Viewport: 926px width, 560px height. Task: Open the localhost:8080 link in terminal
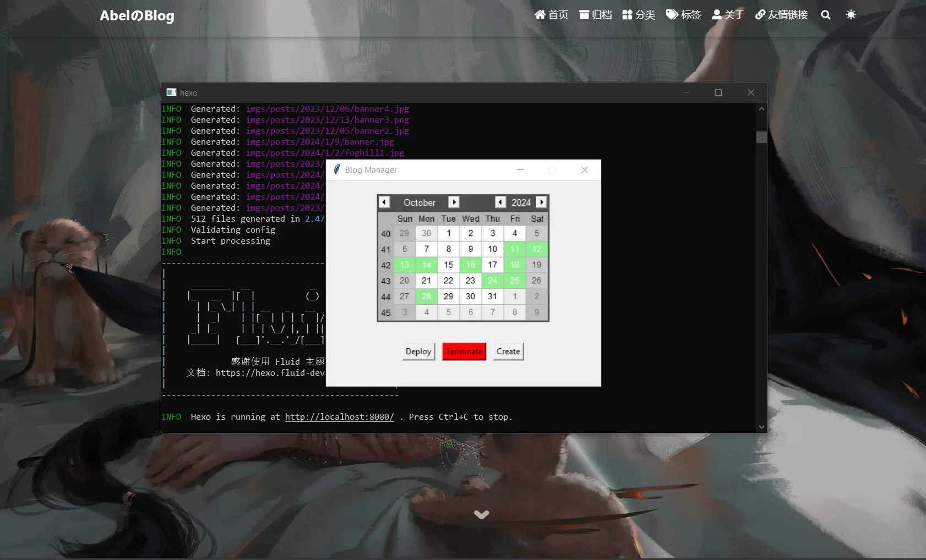339,417
